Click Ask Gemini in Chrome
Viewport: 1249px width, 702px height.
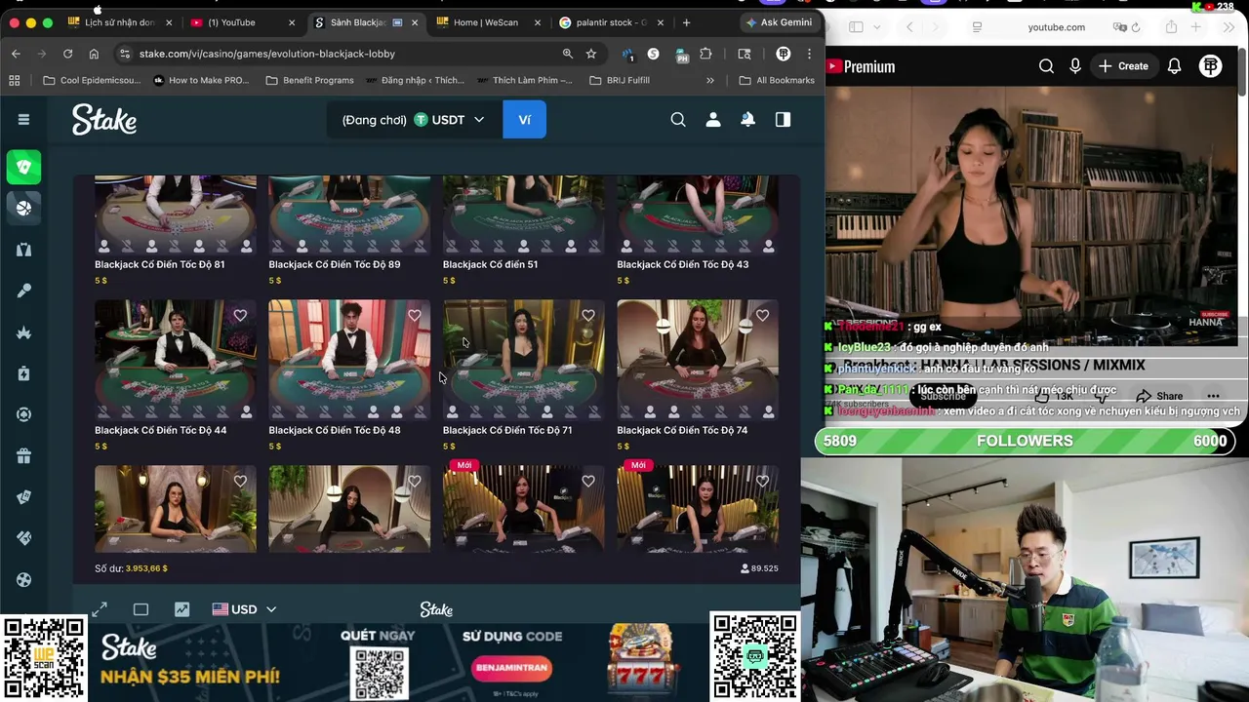tap(779, 22)
